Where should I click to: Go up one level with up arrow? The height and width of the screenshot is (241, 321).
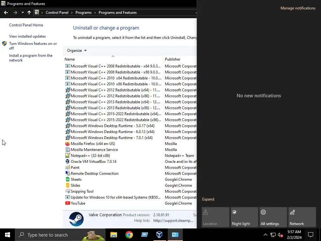click(x=29, y=13)
